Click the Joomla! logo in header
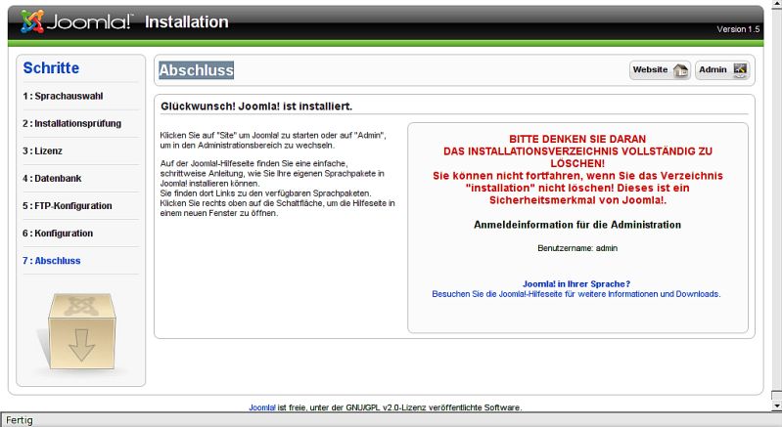The image size is (782, 427). [x=76, y=21]
